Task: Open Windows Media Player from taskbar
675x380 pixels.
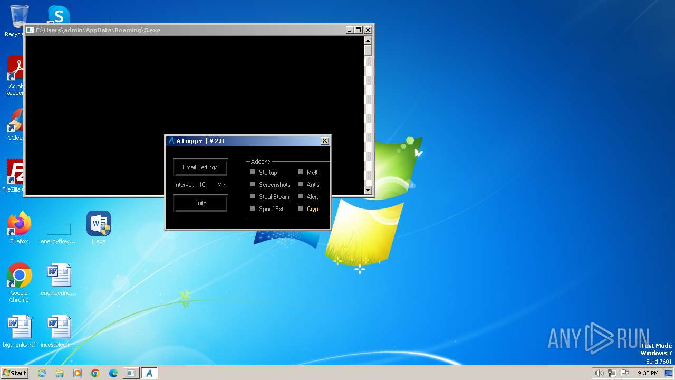Action: pos(78,373)
